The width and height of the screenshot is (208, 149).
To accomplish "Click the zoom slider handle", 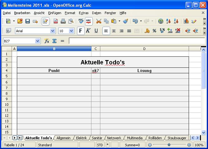I will tap(169, 145).
